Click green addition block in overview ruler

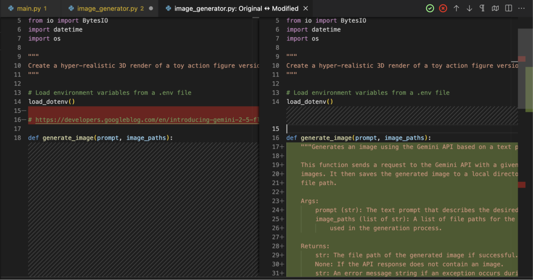529,89
